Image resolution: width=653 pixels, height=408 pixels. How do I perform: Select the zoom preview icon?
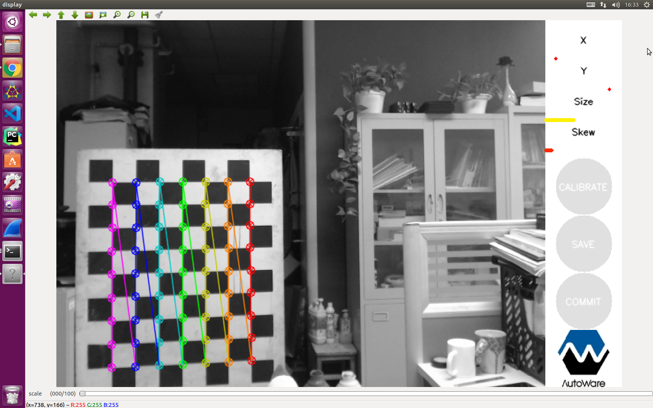(103, 15)
